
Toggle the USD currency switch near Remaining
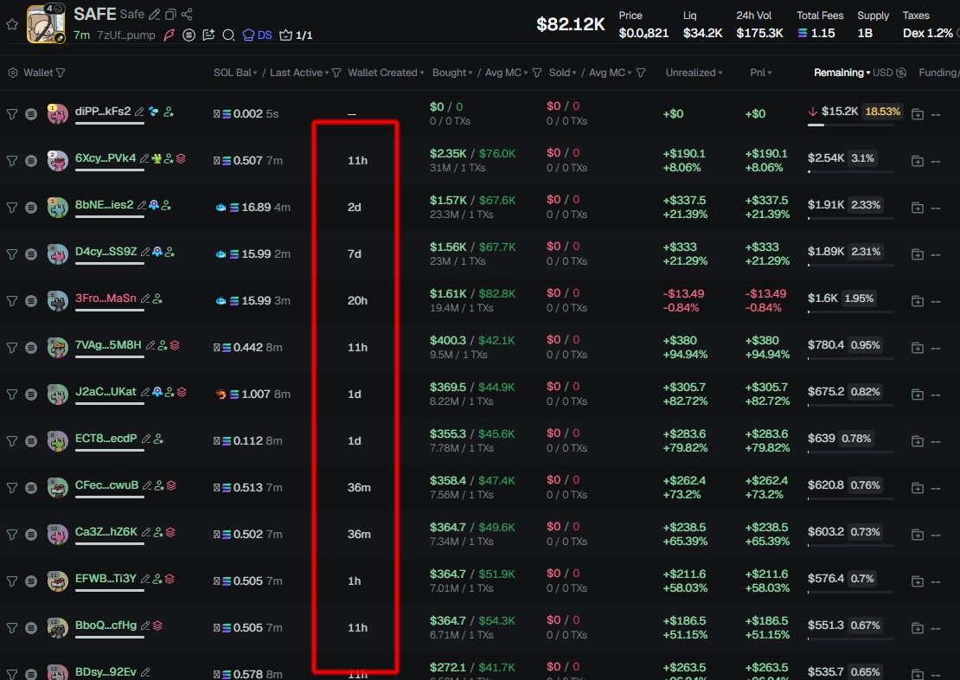901,73
